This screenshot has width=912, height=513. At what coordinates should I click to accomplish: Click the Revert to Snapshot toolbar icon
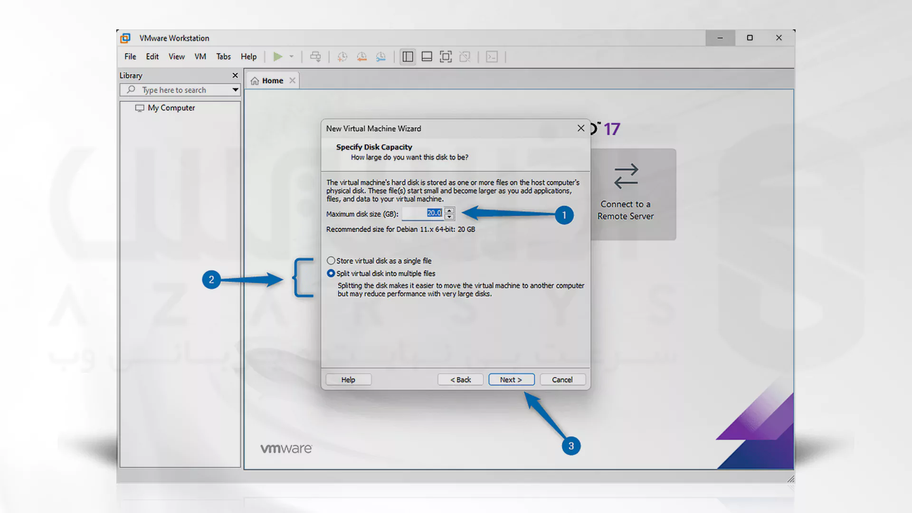pos(361,57)
